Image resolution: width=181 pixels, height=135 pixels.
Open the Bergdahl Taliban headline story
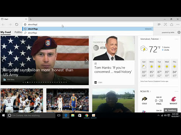[38, 72]
